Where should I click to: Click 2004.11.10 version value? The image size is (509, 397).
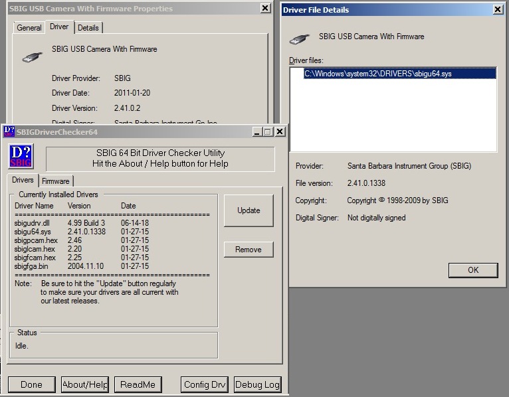(86, 266)
